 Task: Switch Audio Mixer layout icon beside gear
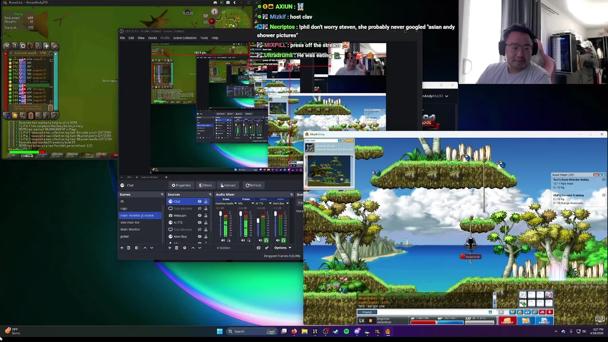tap(258, 248)
